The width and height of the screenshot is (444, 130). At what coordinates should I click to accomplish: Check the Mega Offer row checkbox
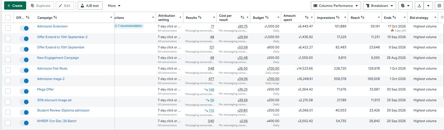8,91
